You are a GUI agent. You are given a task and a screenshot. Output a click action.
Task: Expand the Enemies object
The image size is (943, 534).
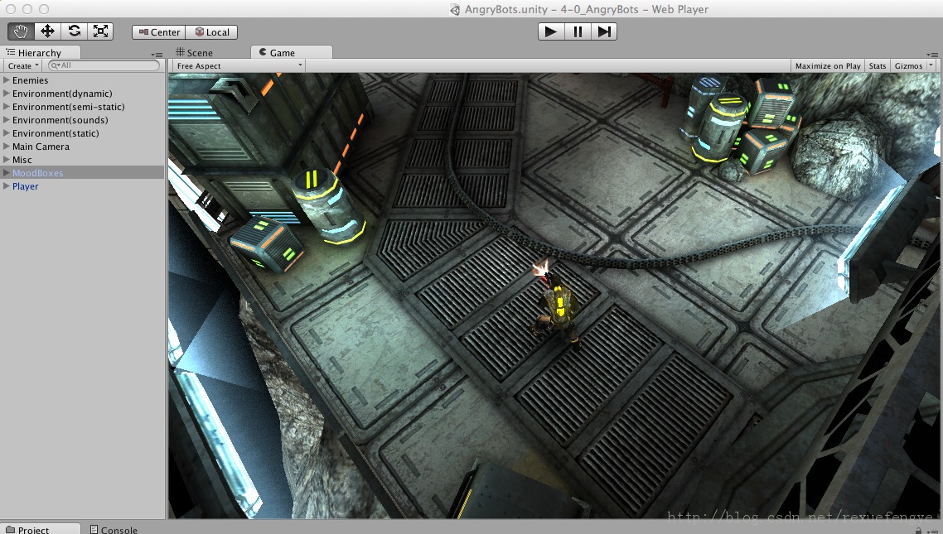point(6,79)
